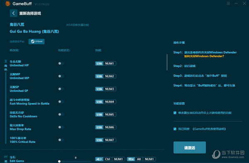Toggle Unlimited MP switch
Viewport: 249px width, 163px height.
coord(61,76)
